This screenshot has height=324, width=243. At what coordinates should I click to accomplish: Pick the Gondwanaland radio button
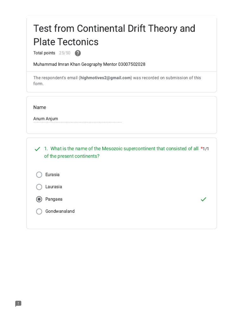click(39, 211)
